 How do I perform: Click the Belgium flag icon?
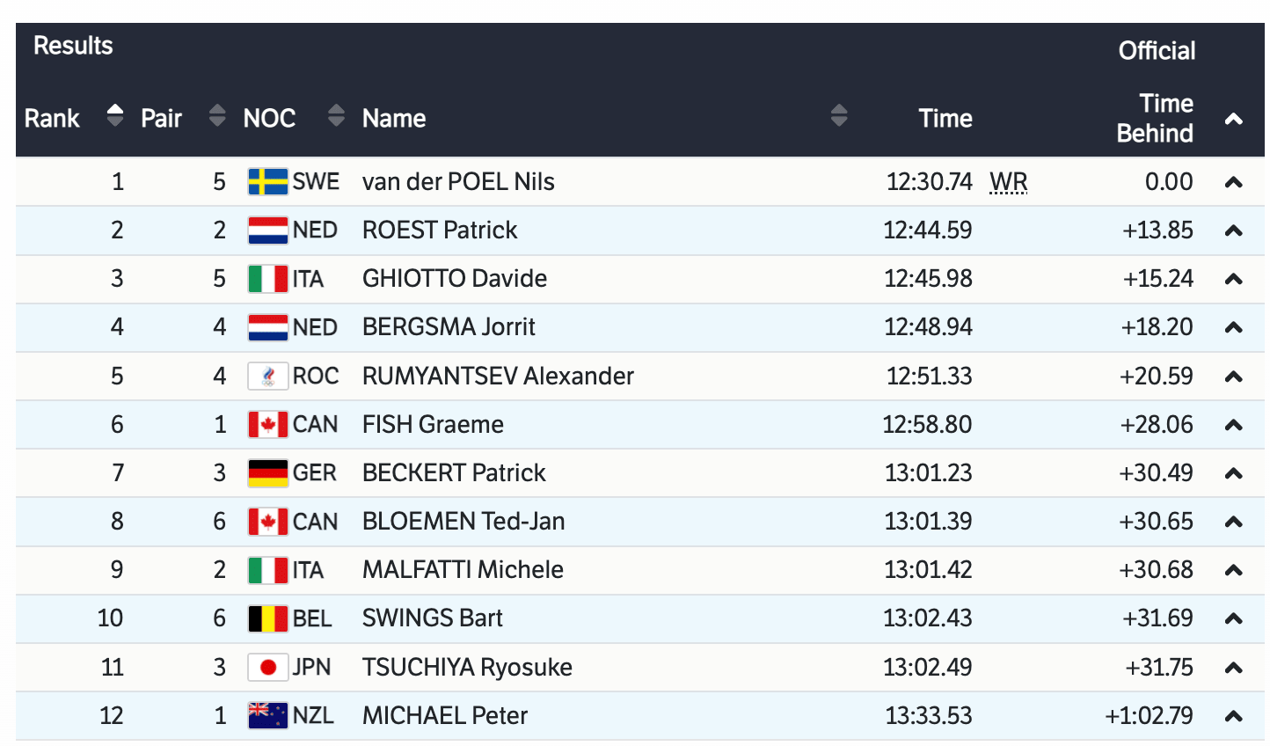click(267, 618)
